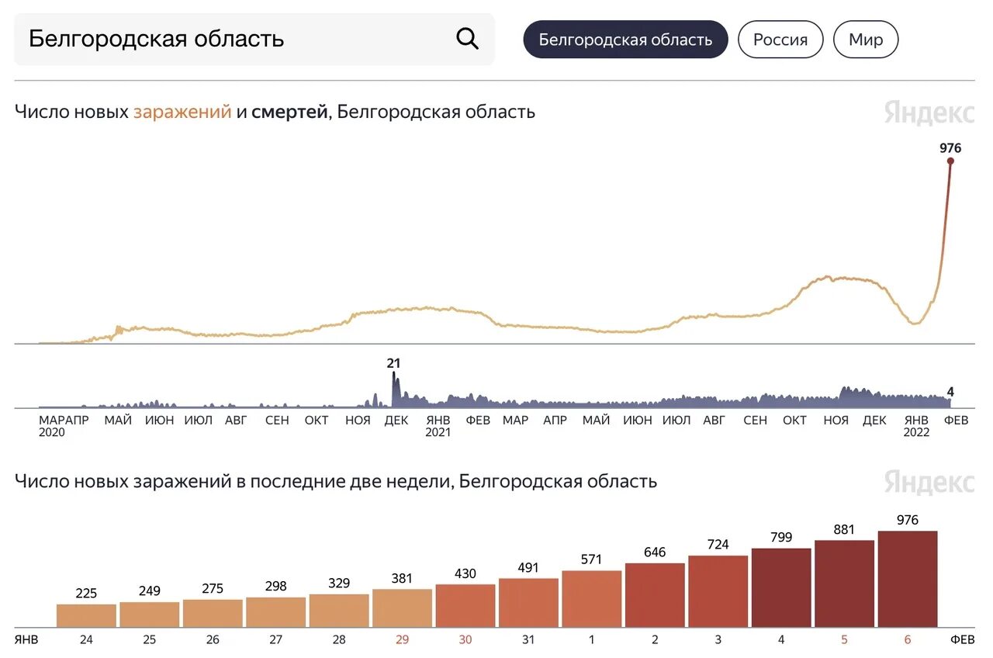Screen dimensions: 993x658
Task: Select the February 4 bar
Action: pyautogui.click(x=781, y=588)
